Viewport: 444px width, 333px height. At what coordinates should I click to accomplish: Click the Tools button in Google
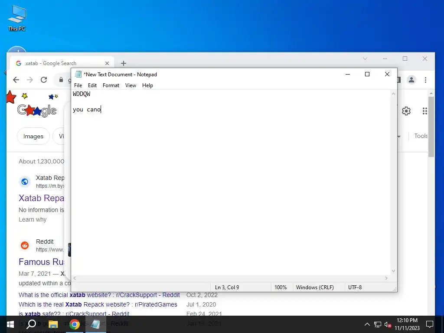pyautogui.click(x=421, y=136)
